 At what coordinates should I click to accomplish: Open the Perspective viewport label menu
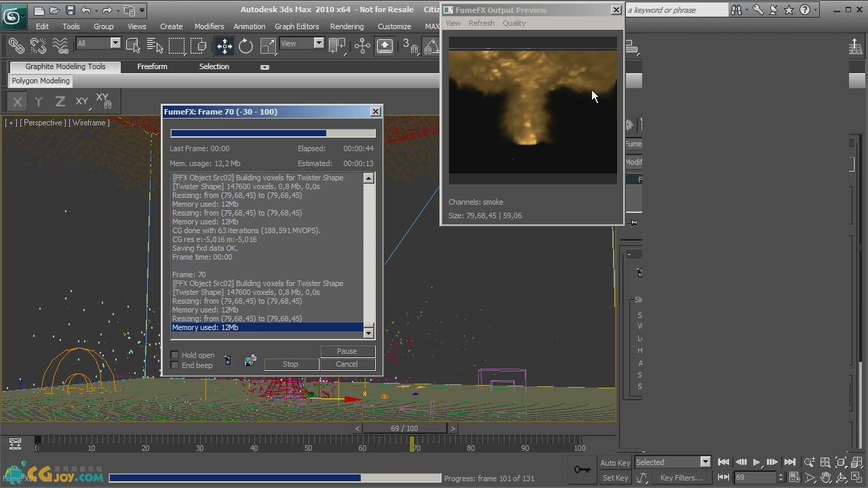coord(42,123)
